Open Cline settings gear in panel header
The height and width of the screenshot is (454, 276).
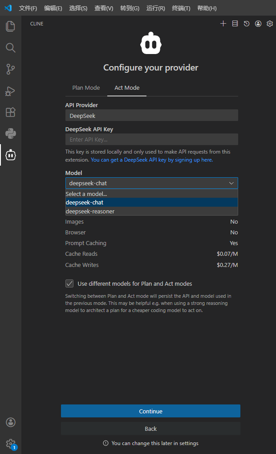[270, 24]
